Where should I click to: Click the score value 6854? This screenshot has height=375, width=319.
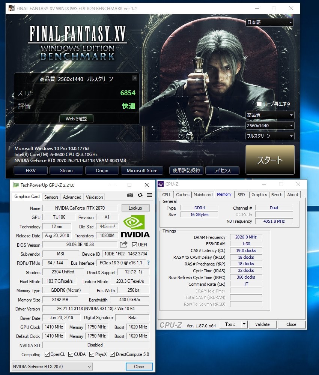click(x=128, y=93)
